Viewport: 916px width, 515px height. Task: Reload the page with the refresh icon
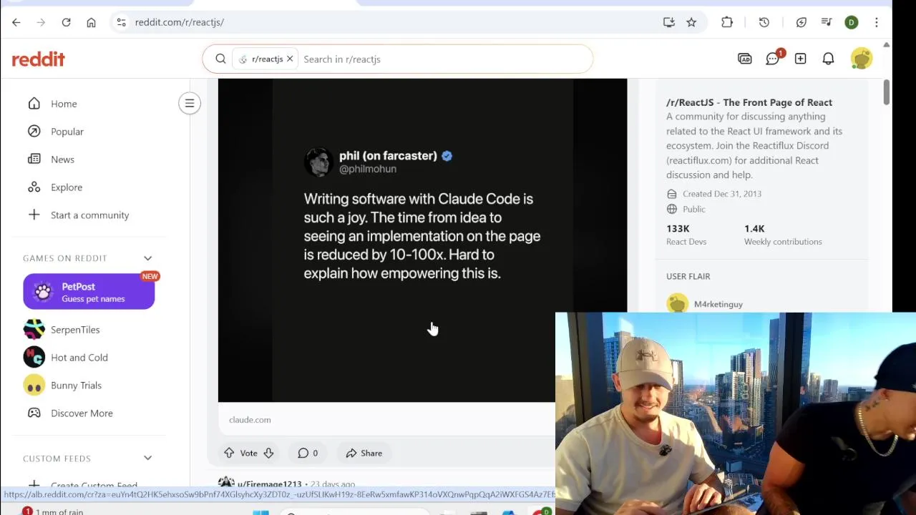66,22
